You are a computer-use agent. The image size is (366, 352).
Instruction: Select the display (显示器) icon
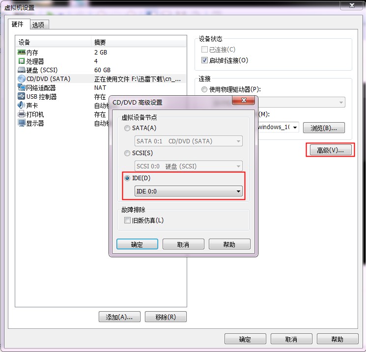(x=21, y=123)
